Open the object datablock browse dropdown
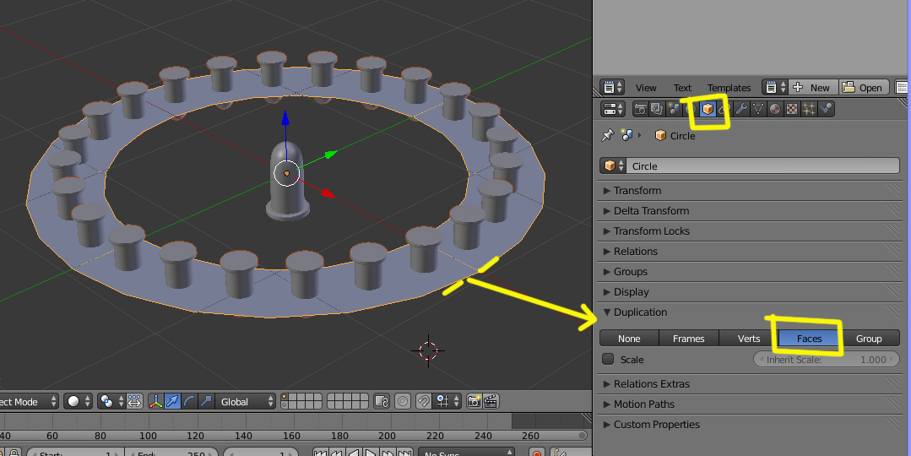 tap(612, 166)
